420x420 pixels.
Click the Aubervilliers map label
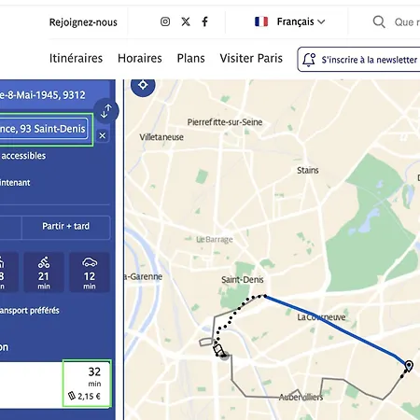coord(301,398)
